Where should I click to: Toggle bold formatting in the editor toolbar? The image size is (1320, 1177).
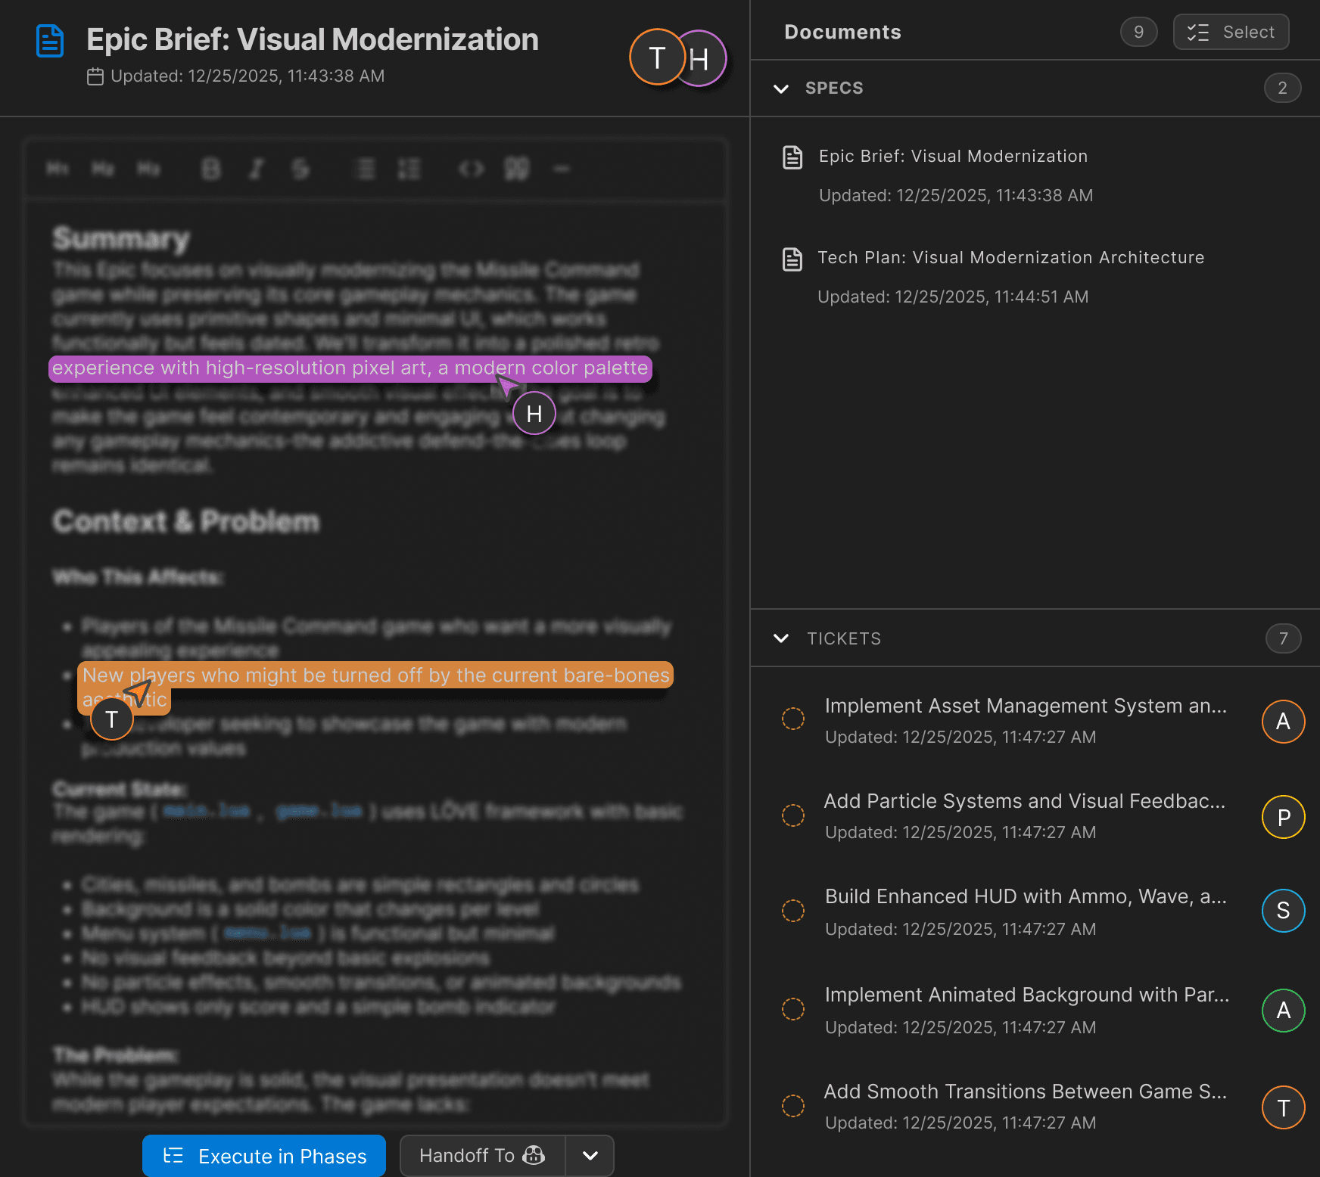click(x=211, y=169)
